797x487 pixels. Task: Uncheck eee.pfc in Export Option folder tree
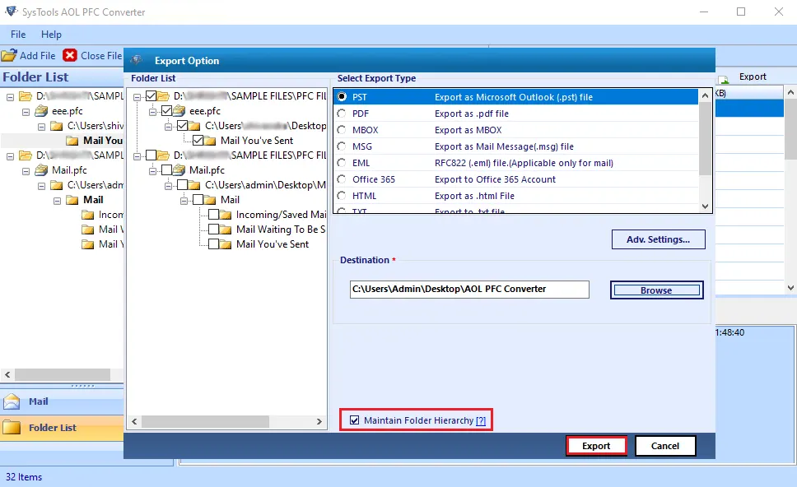[166, 111]
